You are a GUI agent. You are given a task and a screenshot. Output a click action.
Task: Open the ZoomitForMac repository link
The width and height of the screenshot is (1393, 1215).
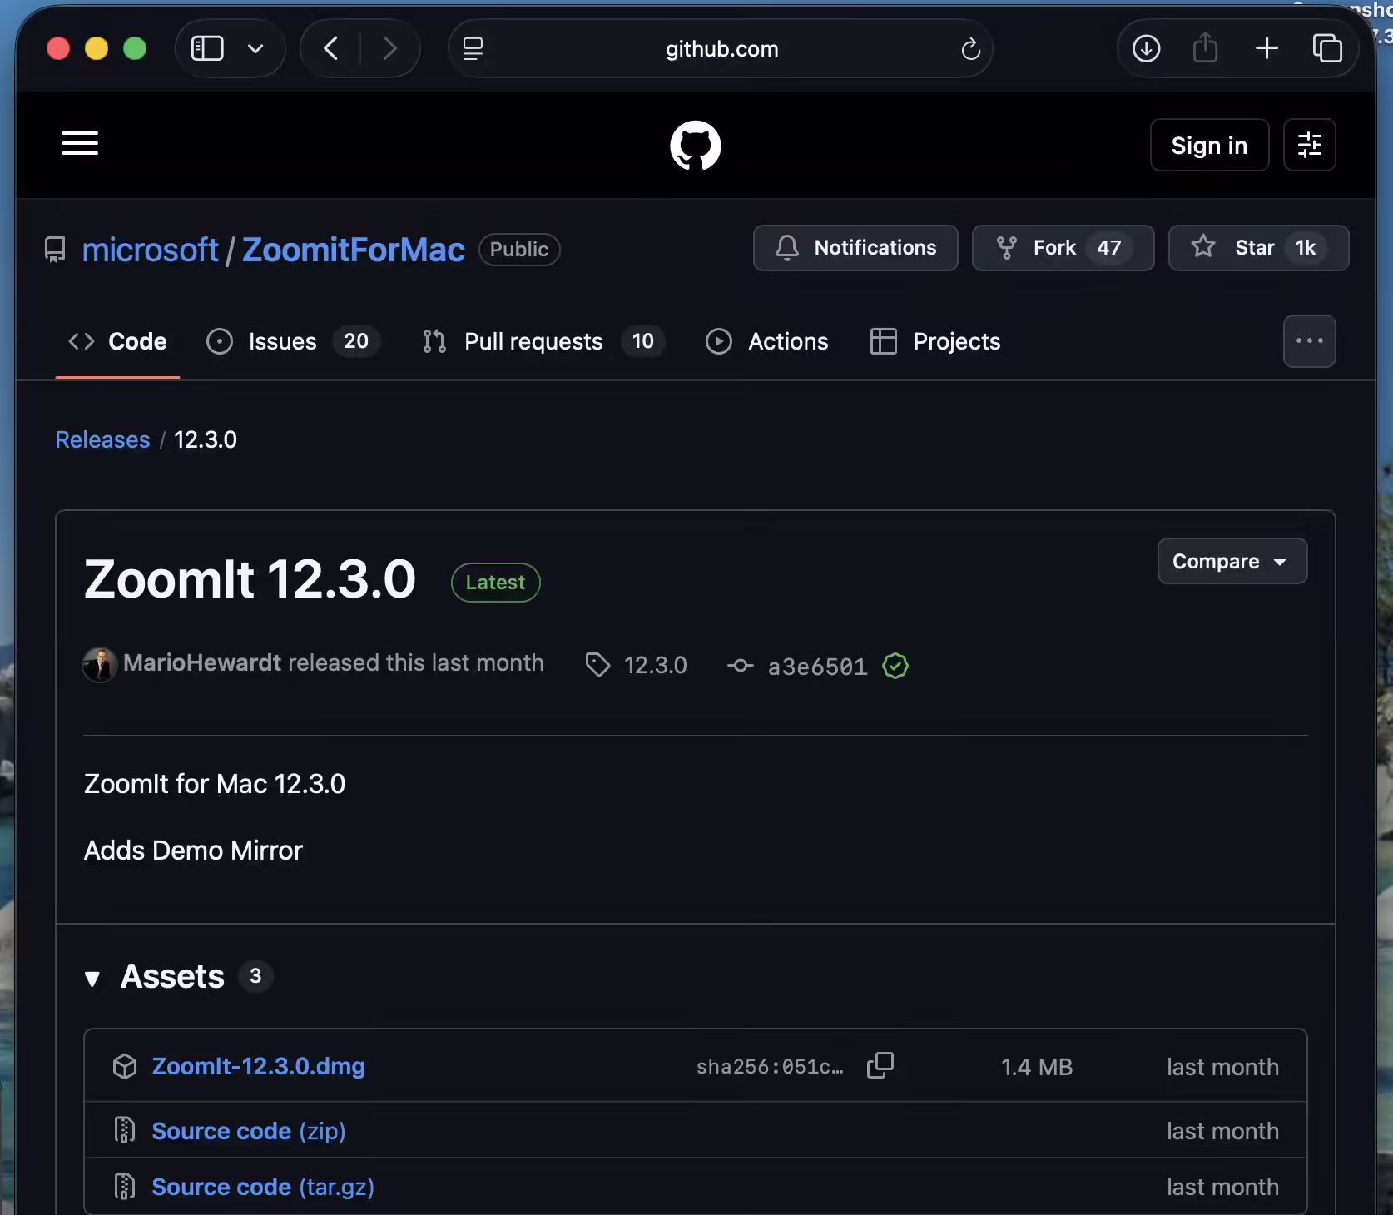[x=353, y=250]
